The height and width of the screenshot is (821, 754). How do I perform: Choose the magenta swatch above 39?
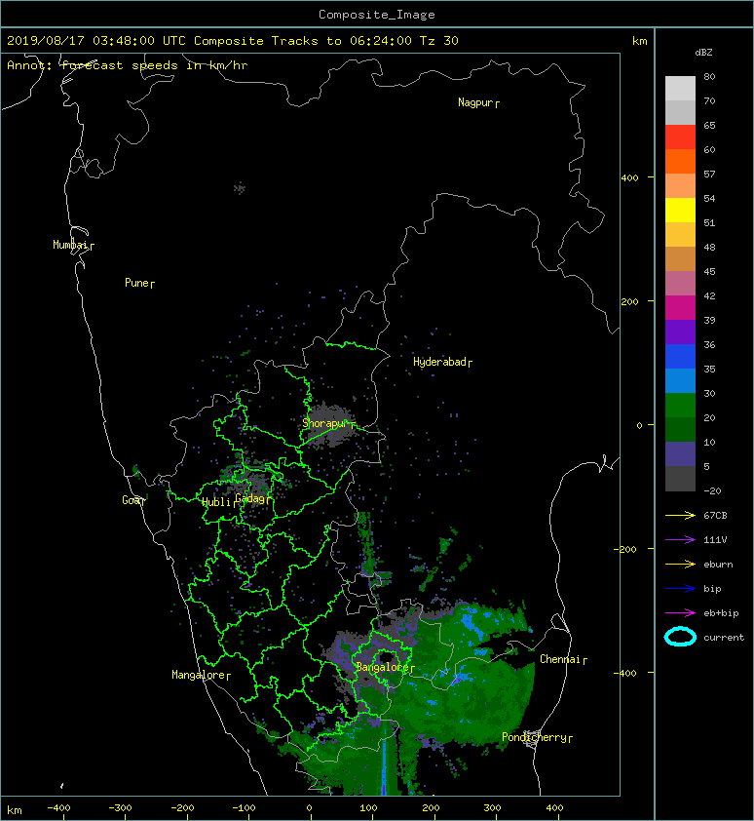[x=680, y=308]
